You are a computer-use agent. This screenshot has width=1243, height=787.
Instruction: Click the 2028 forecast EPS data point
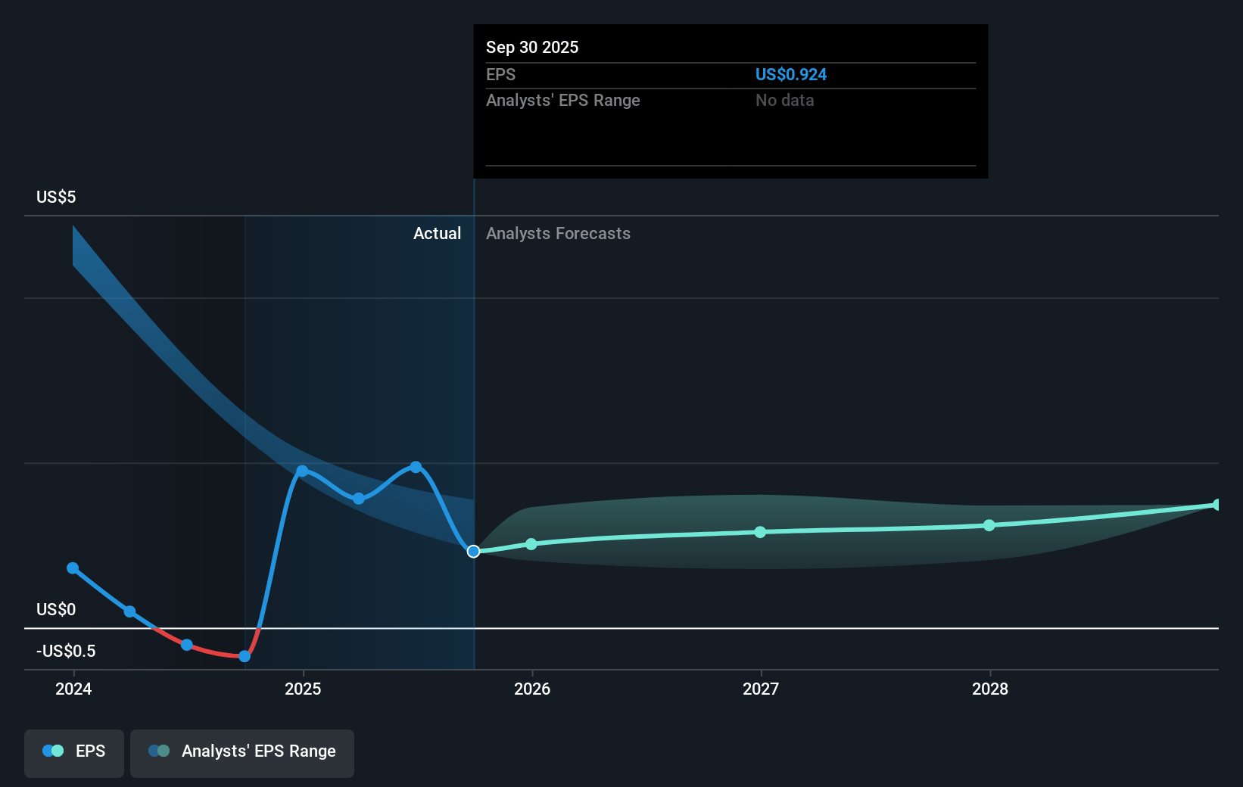pos(989,525)
